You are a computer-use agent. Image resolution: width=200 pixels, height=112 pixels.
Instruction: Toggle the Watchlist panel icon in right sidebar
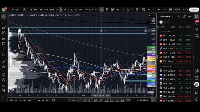coord(197,16)
